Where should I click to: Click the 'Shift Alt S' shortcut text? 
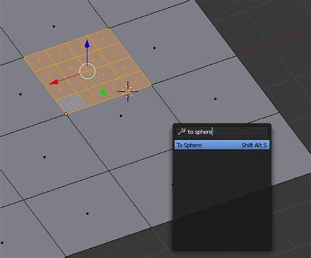pyautogui.click(x=254, y=145)
